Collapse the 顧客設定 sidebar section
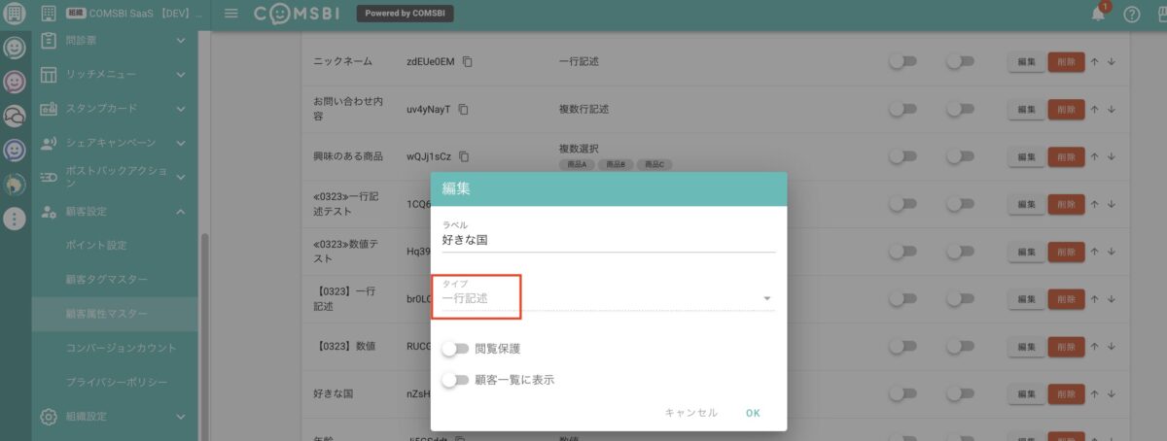 [x=181, y=211]
